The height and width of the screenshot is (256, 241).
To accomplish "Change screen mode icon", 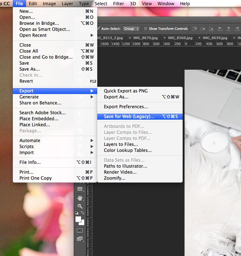I will coord(80,239).
